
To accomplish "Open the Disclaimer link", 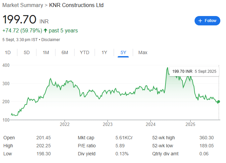I will click(50, 40).
